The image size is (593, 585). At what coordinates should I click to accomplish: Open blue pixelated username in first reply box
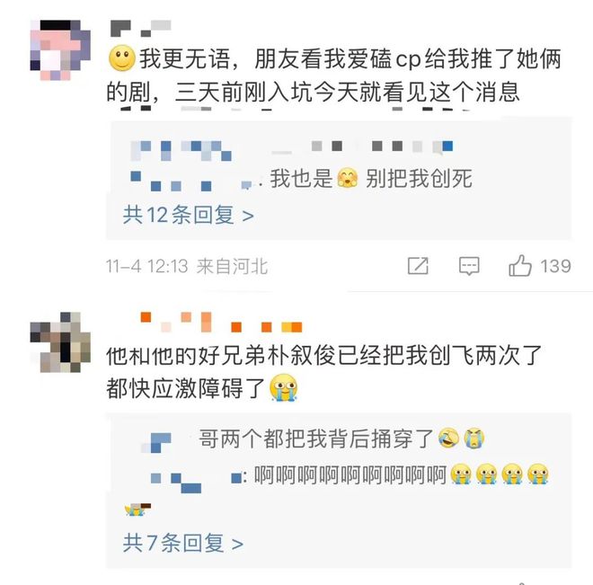click(181, 150)
